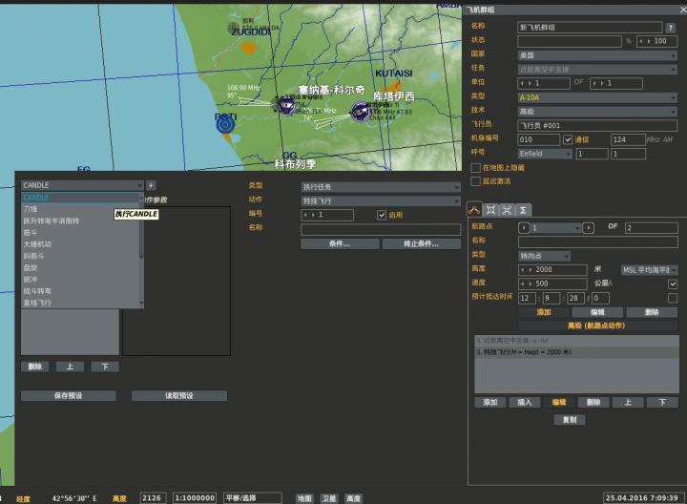Screen dimensions: 687x504
Task: Click the plus button beside CANDLE dropdown
Action: point(151,185)
